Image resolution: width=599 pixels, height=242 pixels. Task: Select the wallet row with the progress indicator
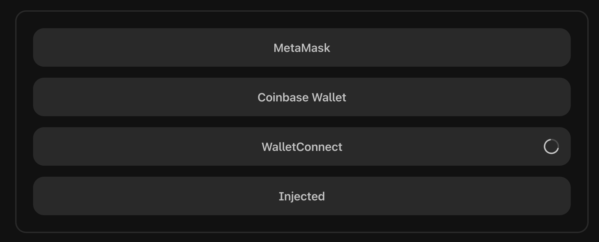301,146
